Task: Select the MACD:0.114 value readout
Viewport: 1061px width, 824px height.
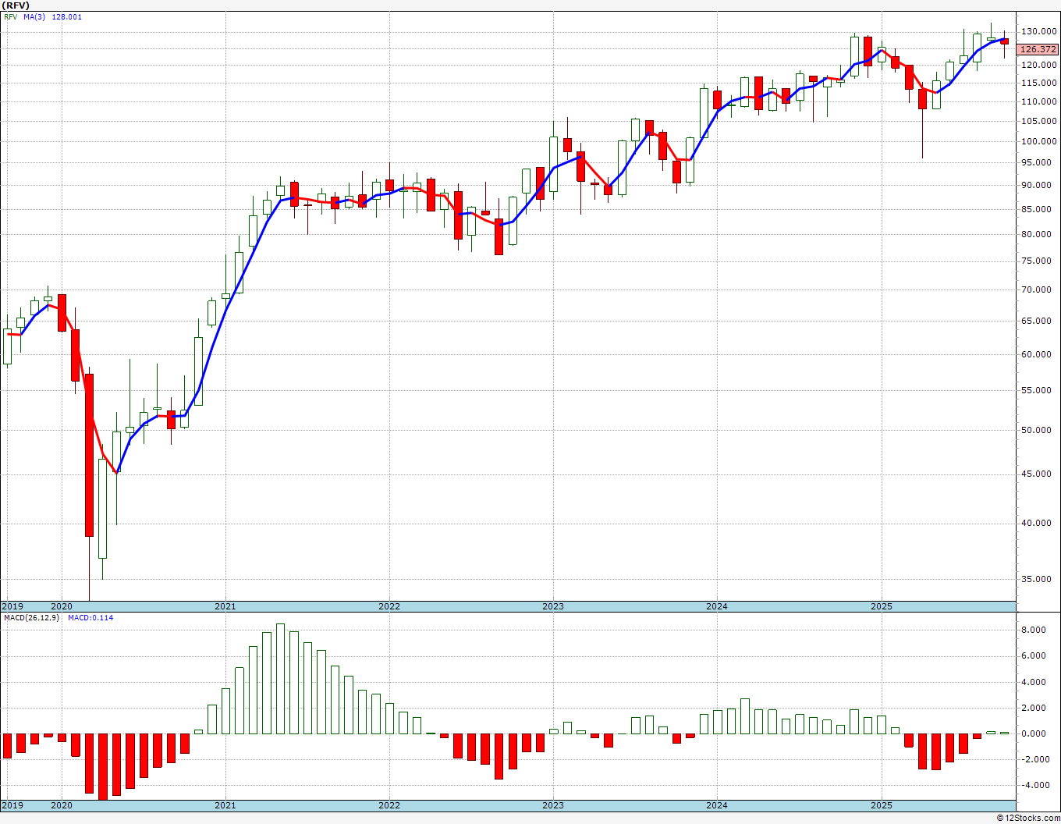Action: click(90, 618)
